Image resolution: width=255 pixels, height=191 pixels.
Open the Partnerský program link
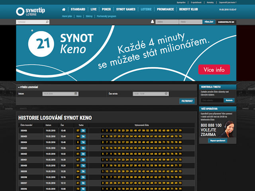tap(106, 16)
